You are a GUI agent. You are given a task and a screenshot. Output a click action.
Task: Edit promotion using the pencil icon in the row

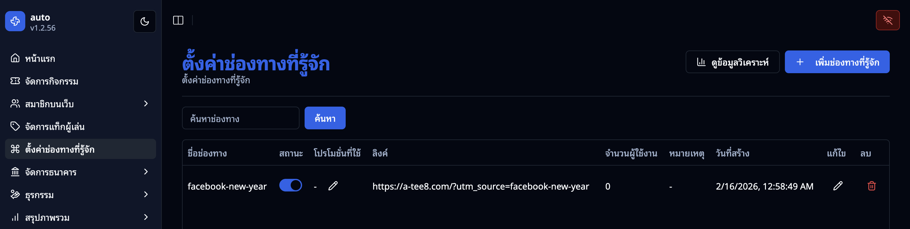pyautogui.click(x=333, y=185)
